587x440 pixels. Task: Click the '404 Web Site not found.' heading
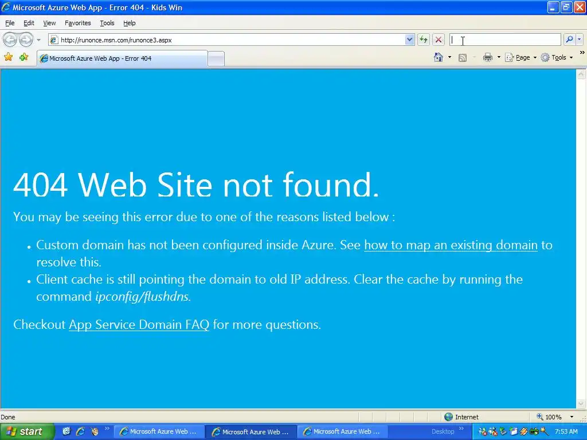(197, 184)
